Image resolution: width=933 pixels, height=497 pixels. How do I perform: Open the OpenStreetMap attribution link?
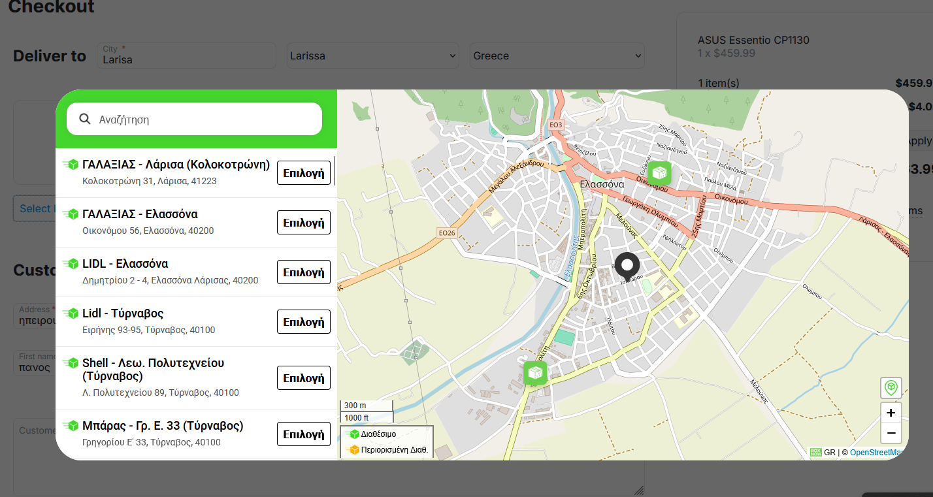(x=877, y=452)
